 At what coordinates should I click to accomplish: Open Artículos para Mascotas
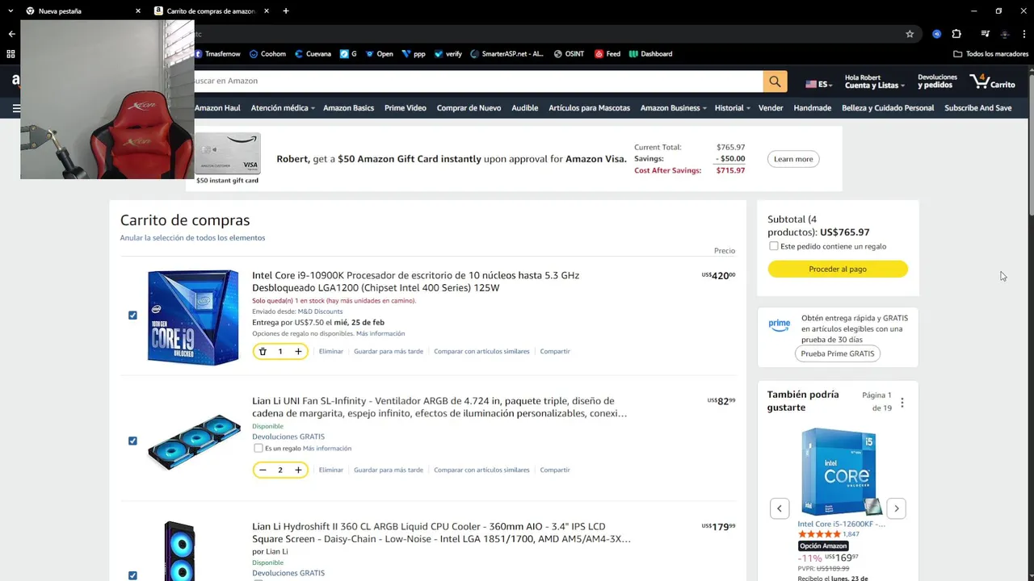(x=589, y=108)
